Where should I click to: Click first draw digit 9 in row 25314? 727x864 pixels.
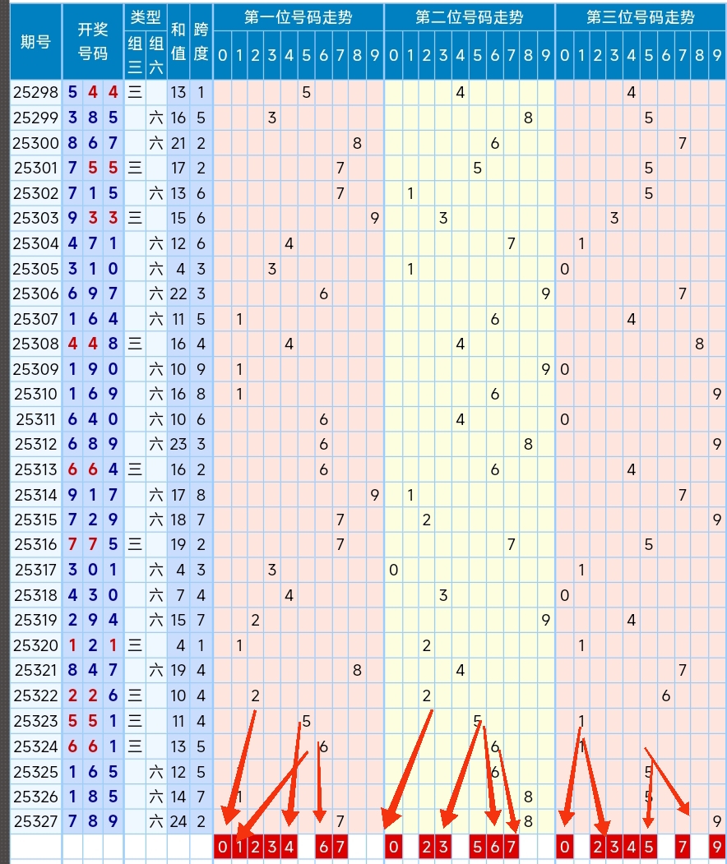tap(72, 494)
